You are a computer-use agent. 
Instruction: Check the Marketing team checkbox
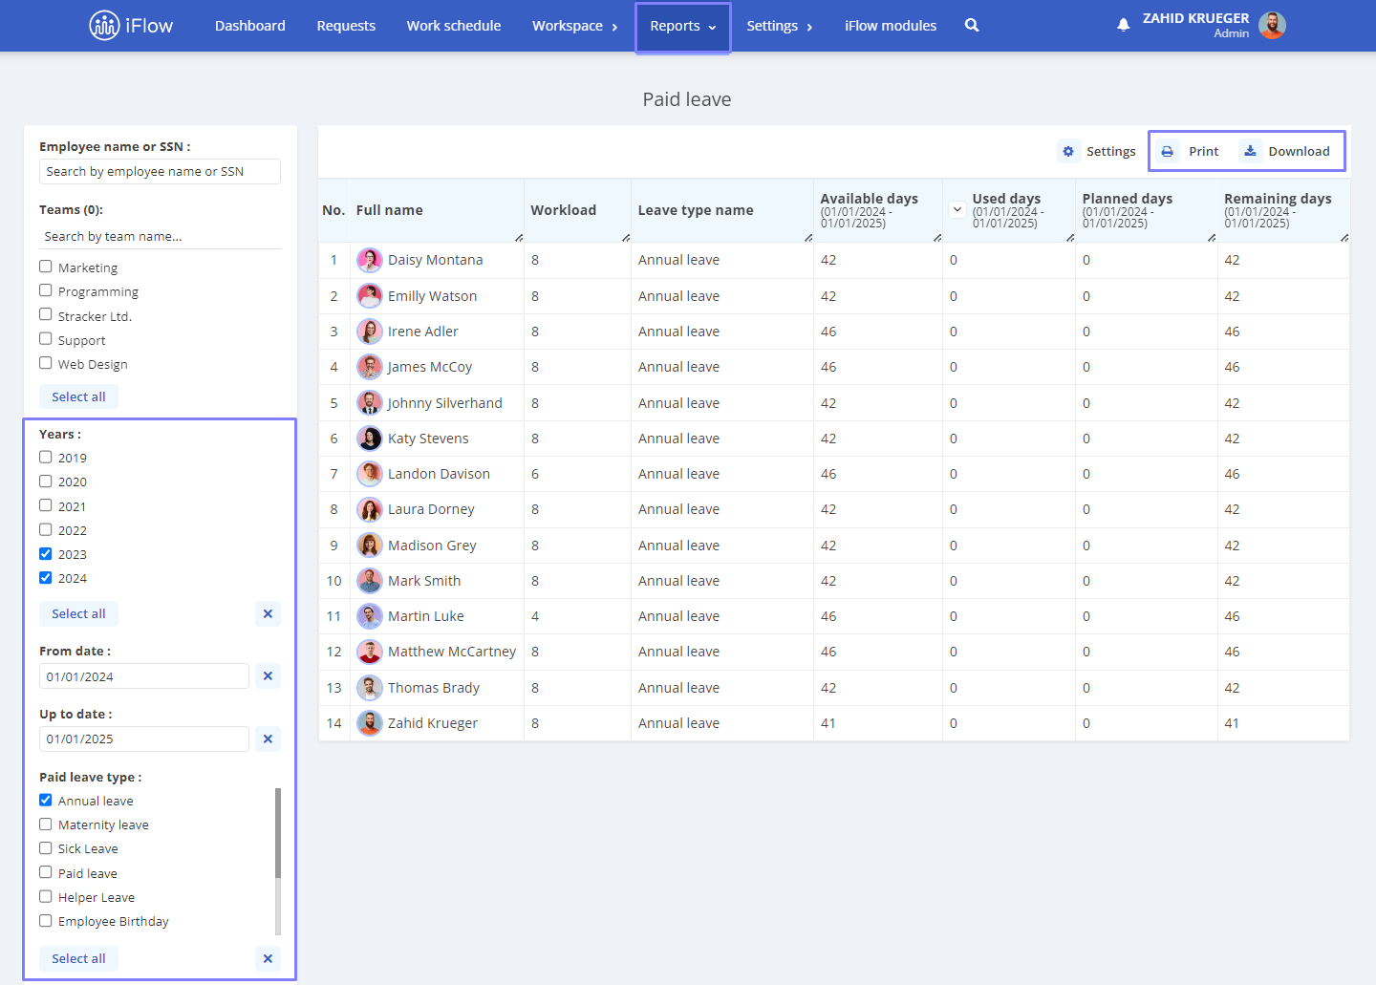pyautogui.click(x=45, y=267)
